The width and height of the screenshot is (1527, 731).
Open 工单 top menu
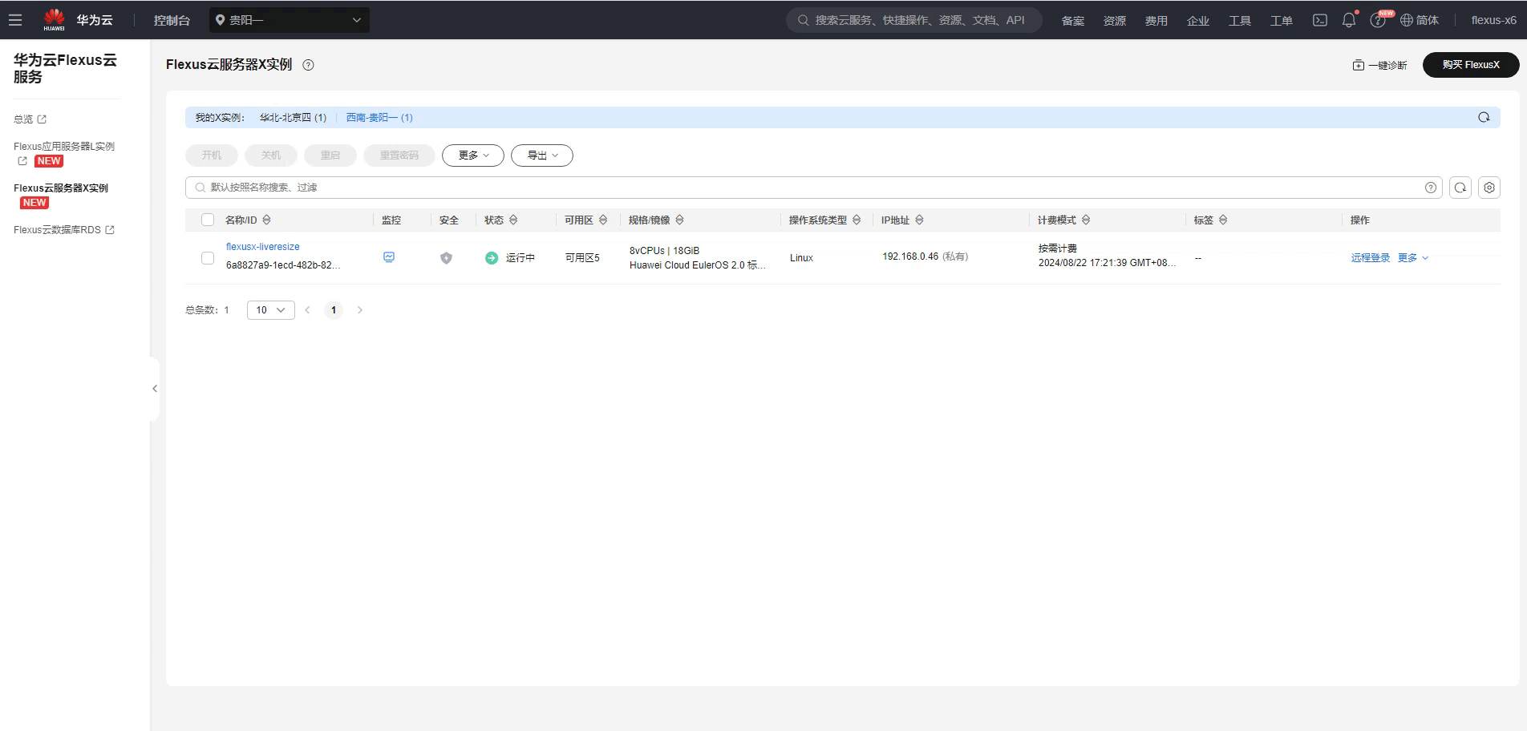(1282, 21)
